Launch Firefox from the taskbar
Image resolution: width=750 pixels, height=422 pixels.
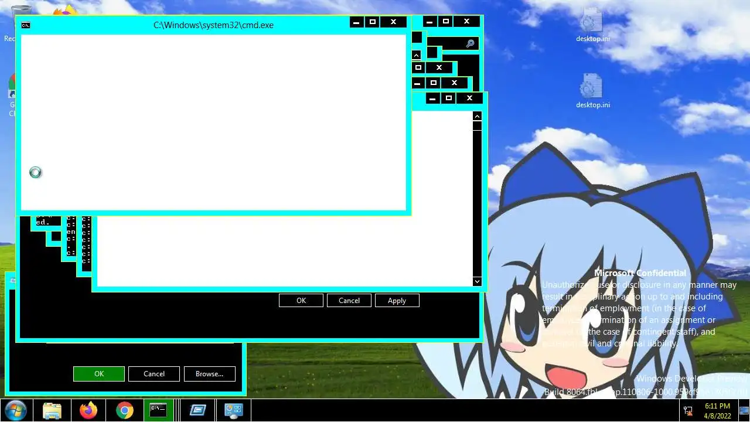[88, 410]
